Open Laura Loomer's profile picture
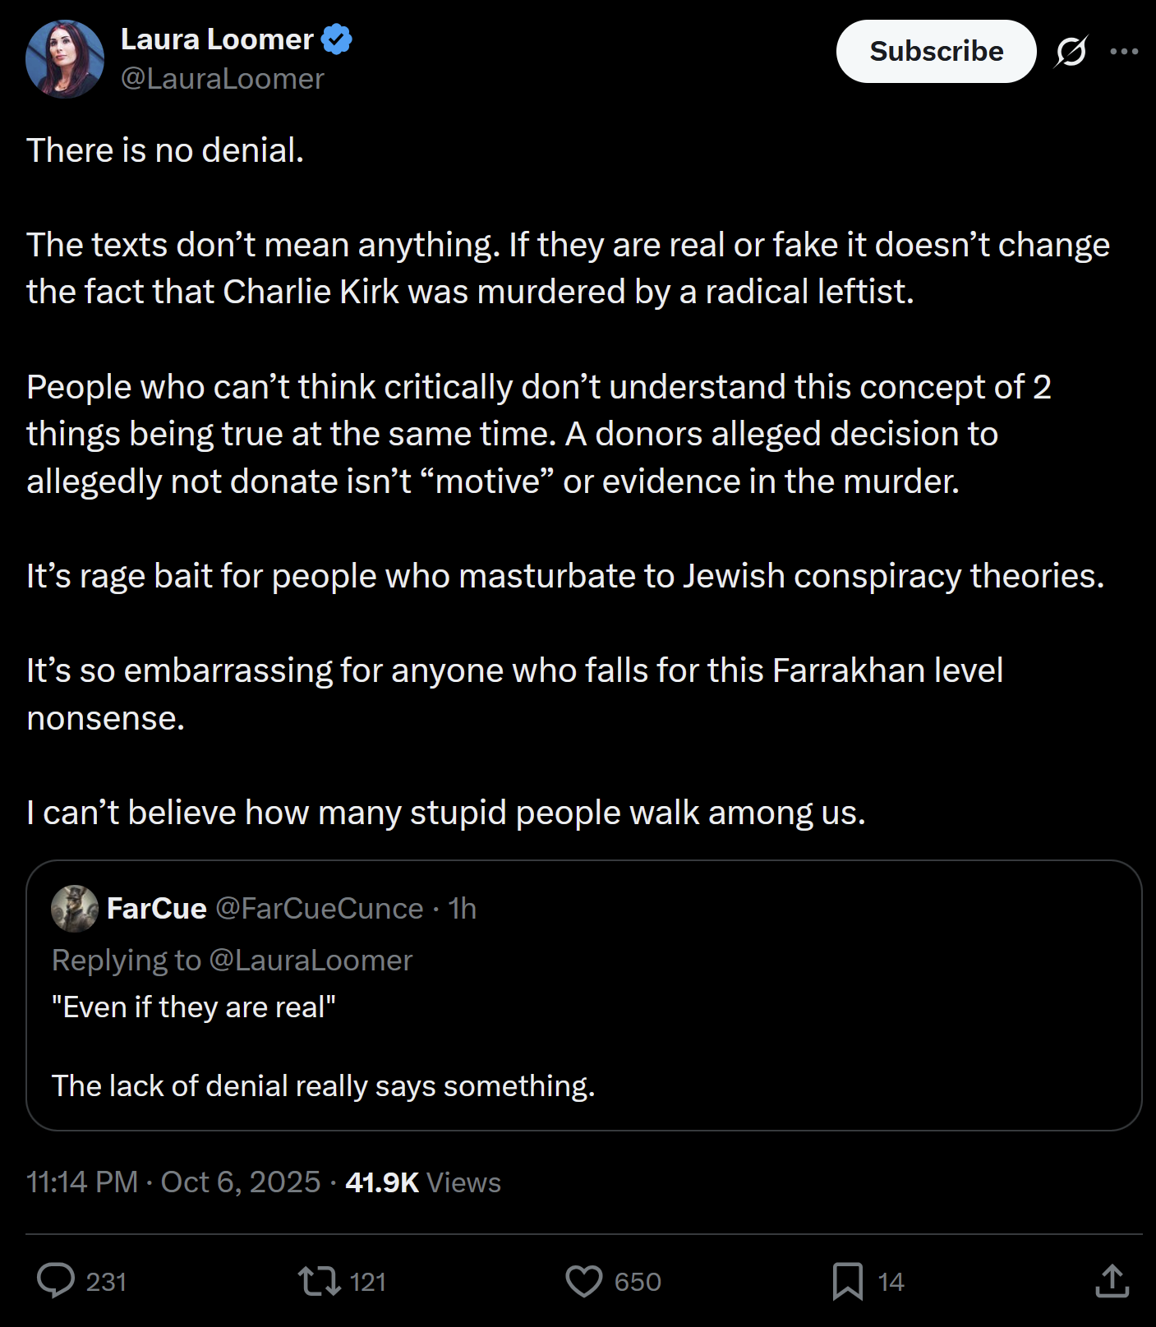The image size is (1156, 1327). pyautogui.click(x=65, y=59)
